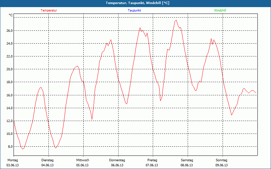Image resolution: width=271 pixels, height=169 pixels.
Task: Click the 03.06.13 date label
Action: pyautogui.click(x=13, y=165)
